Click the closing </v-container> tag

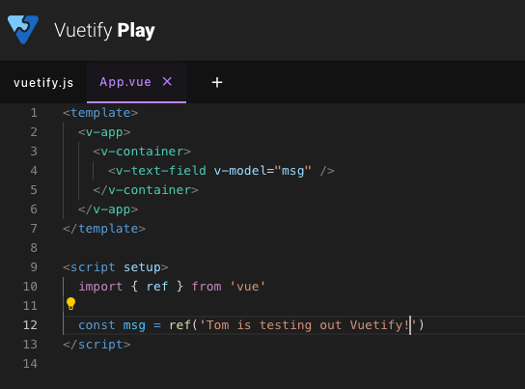pos(146,190)
